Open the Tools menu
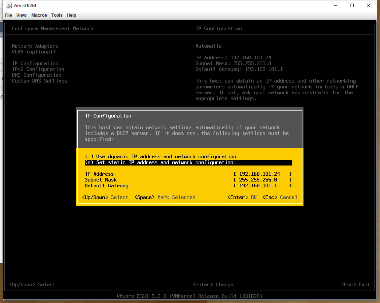Viewport: 380px width, 303px height. tap(57, 15)
